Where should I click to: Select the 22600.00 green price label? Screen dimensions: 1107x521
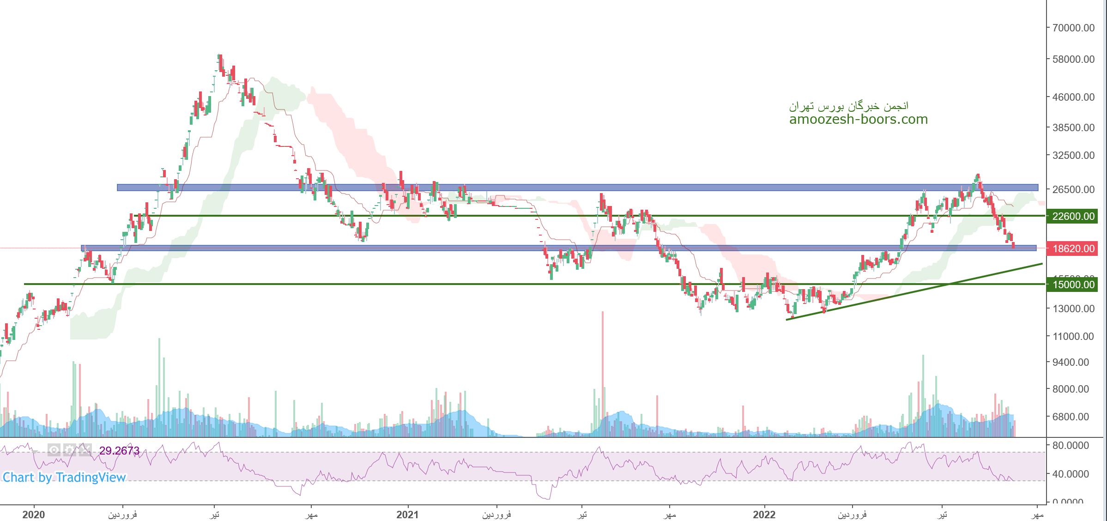[1072, 216]
